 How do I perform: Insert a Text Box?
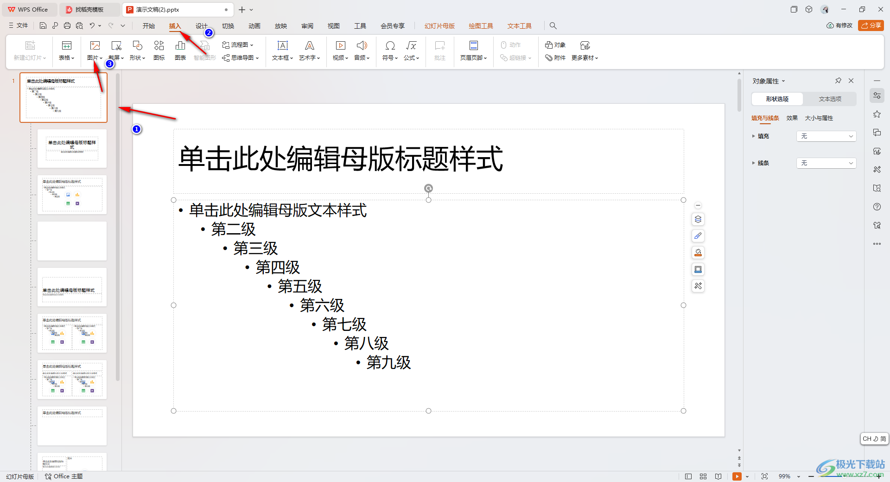282,51
